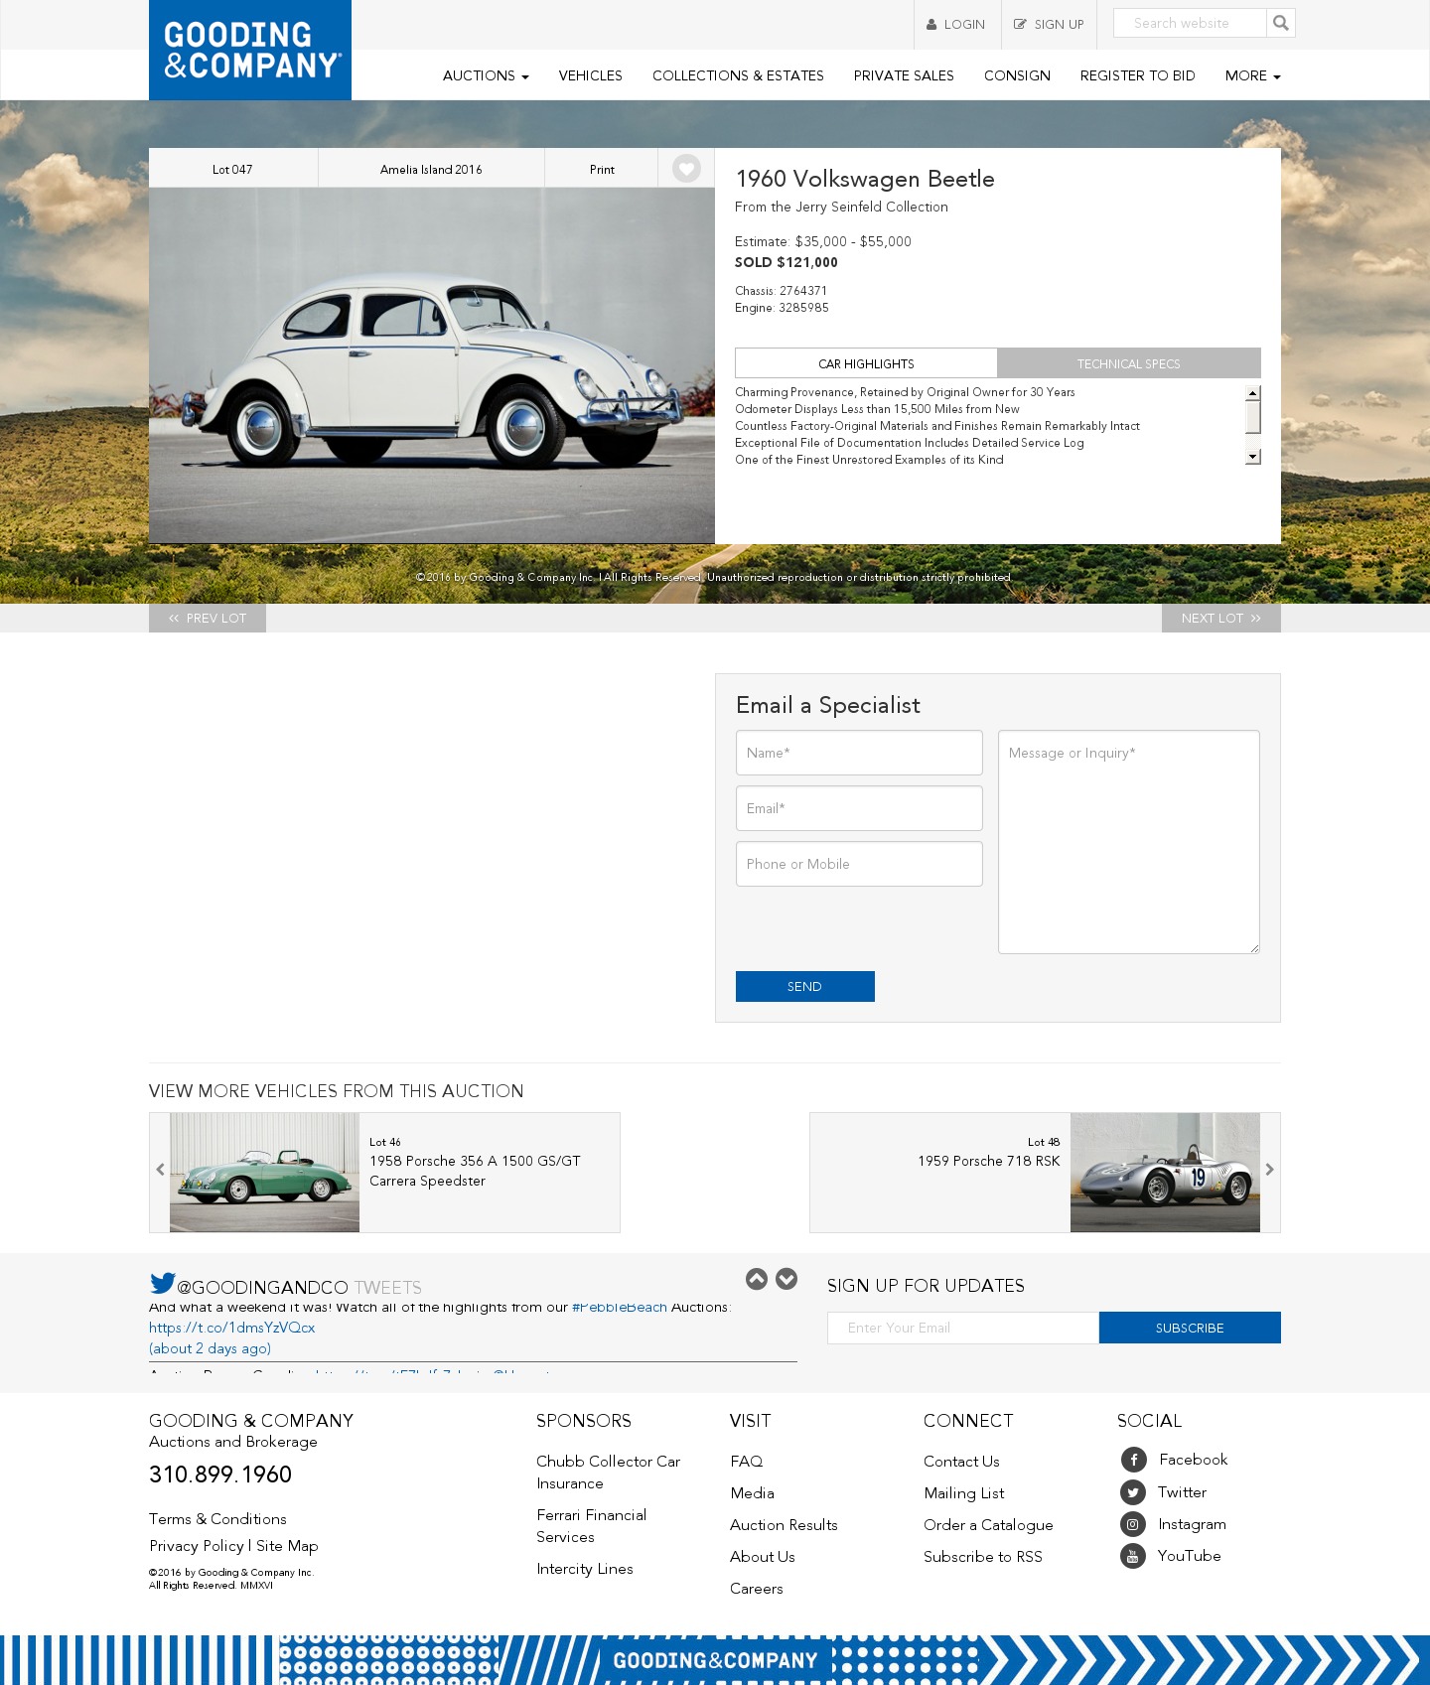Image resolution: width=1430 pixels, height=1685 pixels.
Task: Open the Facebook social icon
Action: tap(1133, 1460)
